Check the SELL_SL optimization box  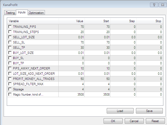point(10,42)
